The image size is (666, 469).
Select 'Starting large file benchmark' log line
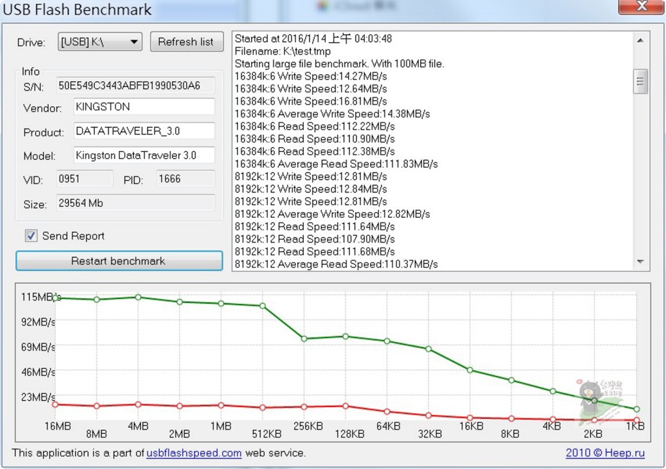click(340, 64)
